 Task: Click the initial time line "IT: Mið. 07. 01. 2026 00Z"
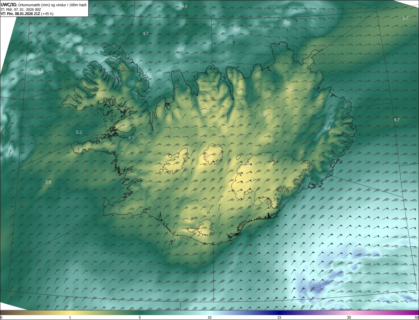coord(21,9)
